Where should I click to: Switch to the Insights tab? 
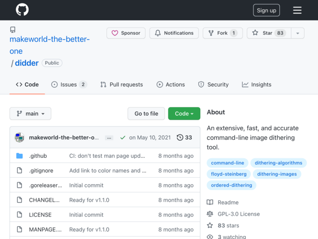click(x=256, y=85)
